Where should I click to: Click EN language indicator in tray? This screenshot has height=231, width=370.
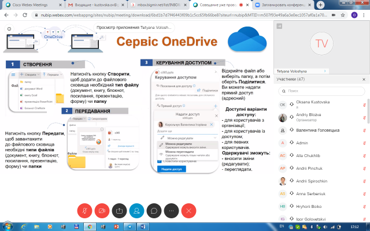click(x=282, y=226)
